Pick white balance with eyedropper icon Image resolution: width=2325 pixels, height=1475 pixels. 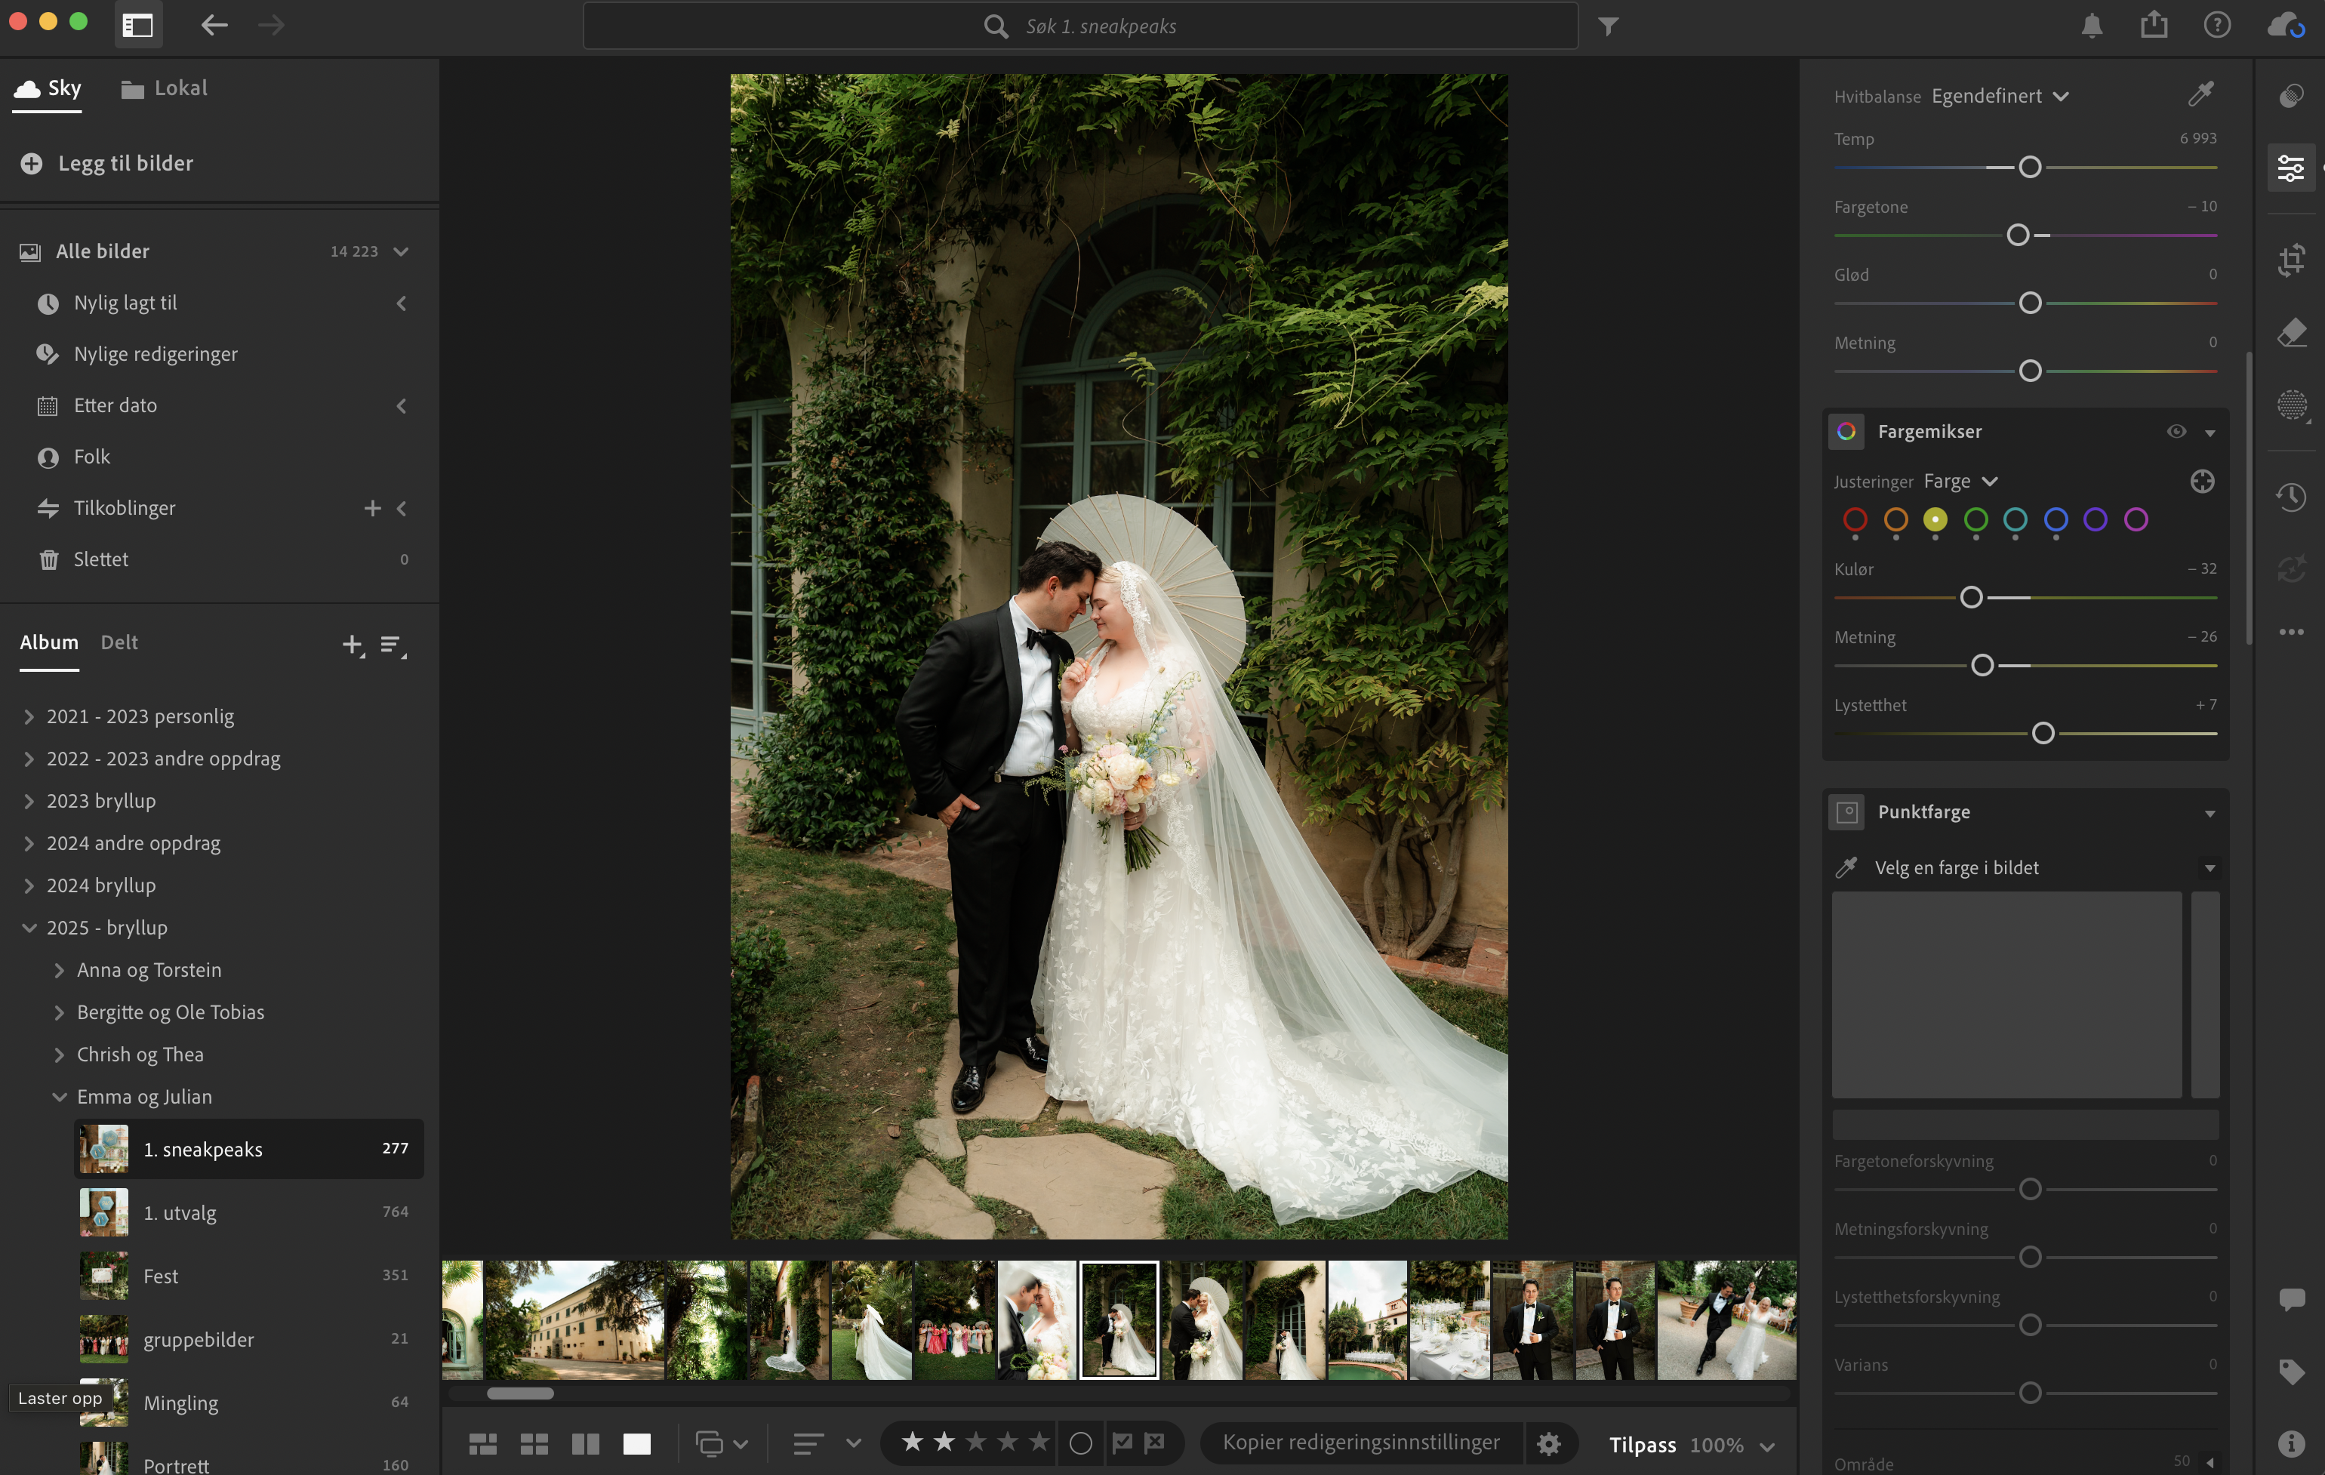coord(2200,94)
